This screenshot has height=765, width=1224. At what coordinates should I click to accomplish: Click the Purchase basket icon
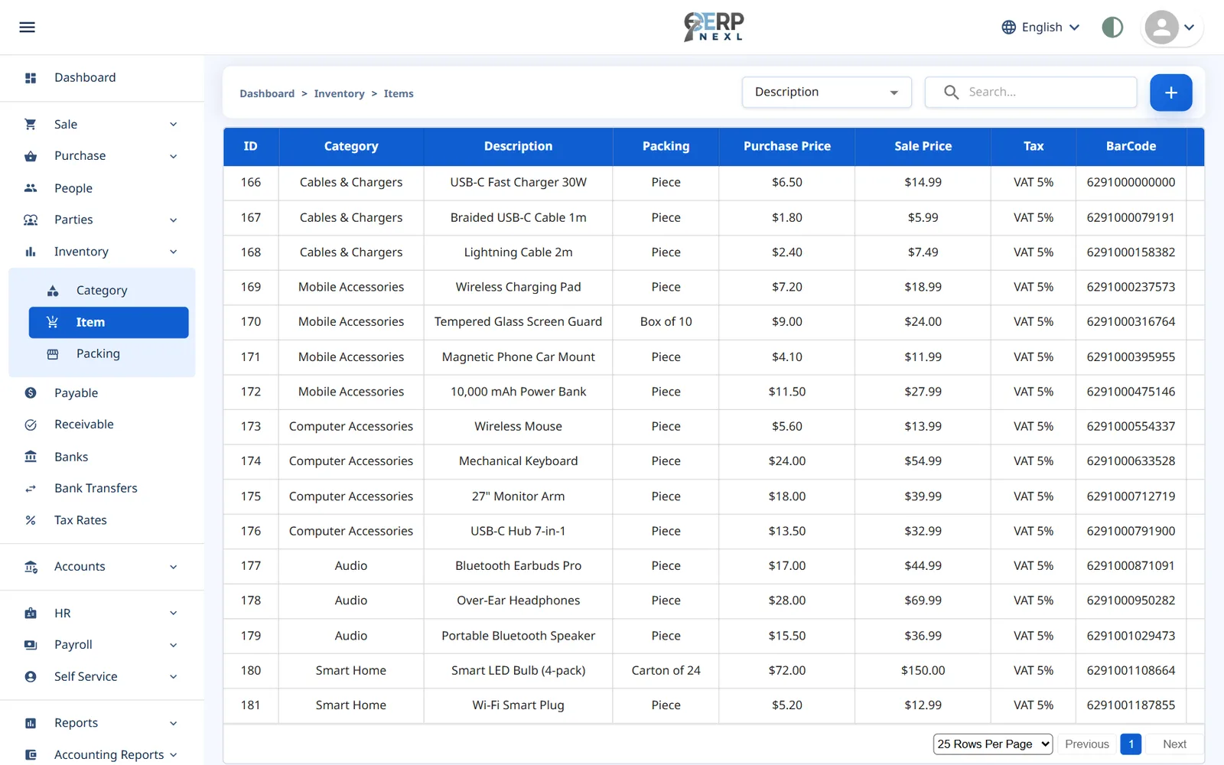(31, 156)
